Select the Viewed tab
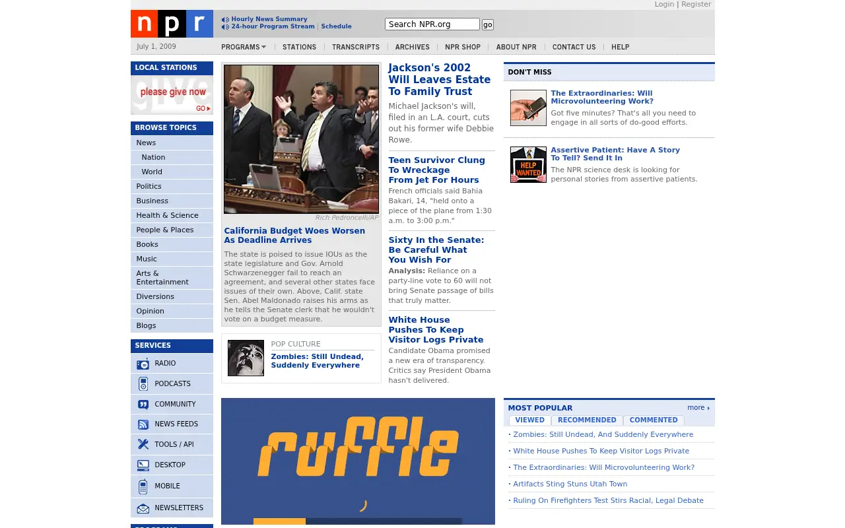The image size is (845, 528). pos(530,420)
